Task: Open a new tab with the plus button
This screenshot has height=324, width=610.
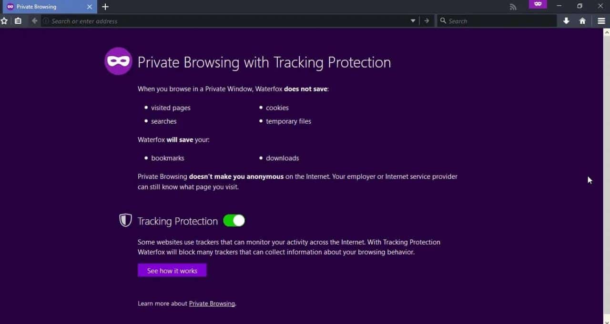Action: point(105,7)
